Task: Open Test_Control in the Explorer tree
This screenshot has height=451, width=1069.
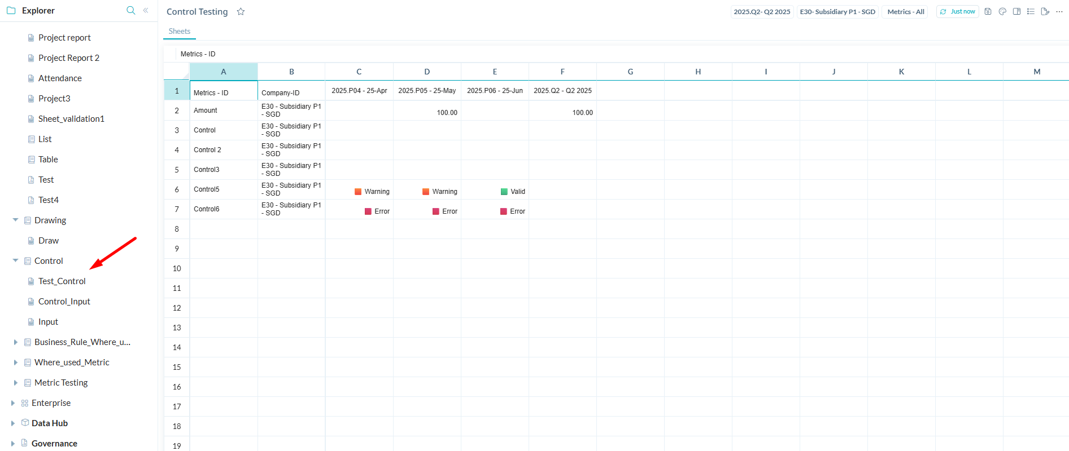Action: coord(62,281)
